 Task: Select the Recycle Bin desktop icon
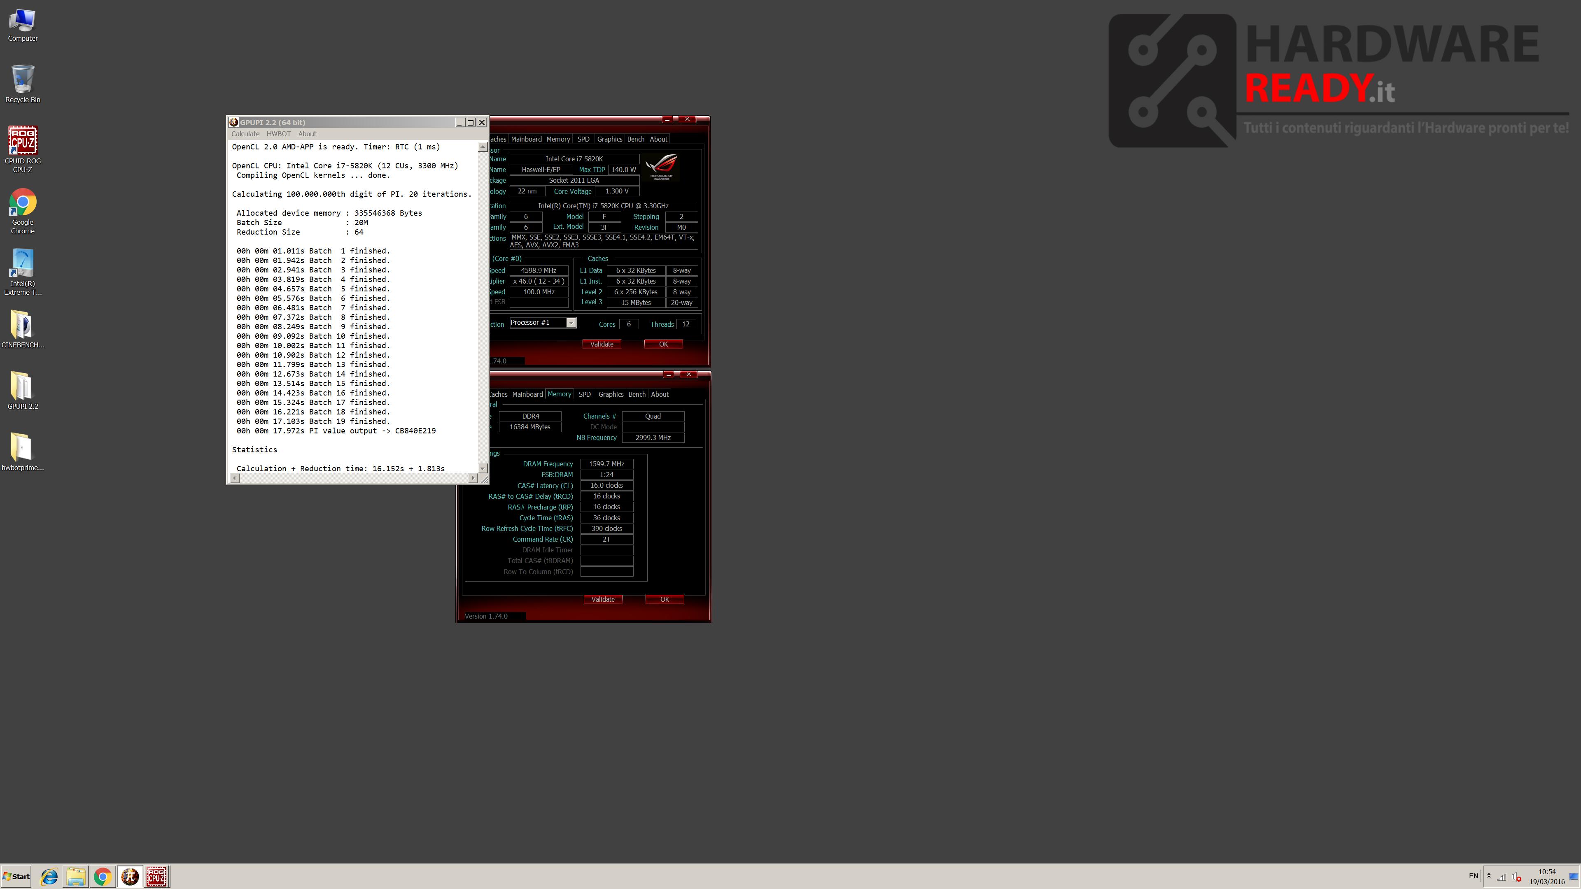(23, 84)
